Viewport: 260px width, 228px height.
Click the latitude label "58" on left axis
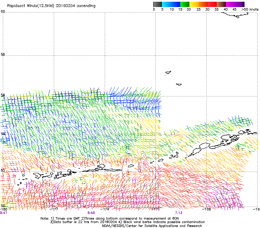[3, 54]
